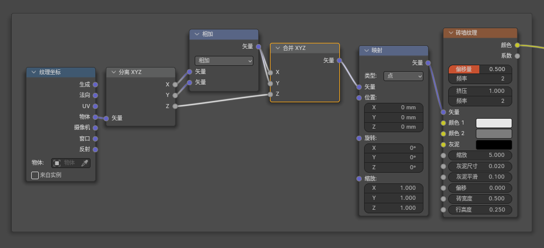Click the eyedropper icon in the 物体 field
This screenshot has width=544, height=248.
tap(84, 163)
